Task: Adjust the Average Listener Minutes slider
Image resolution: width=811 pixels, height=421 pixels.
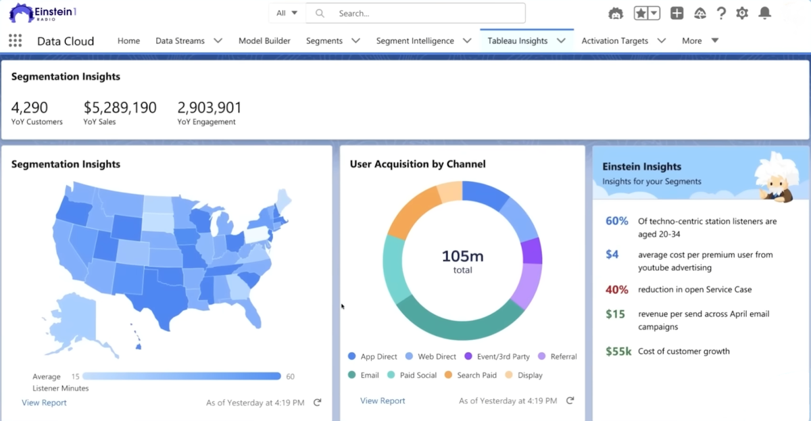Action: pyautogui.click(x=182, y=376)
